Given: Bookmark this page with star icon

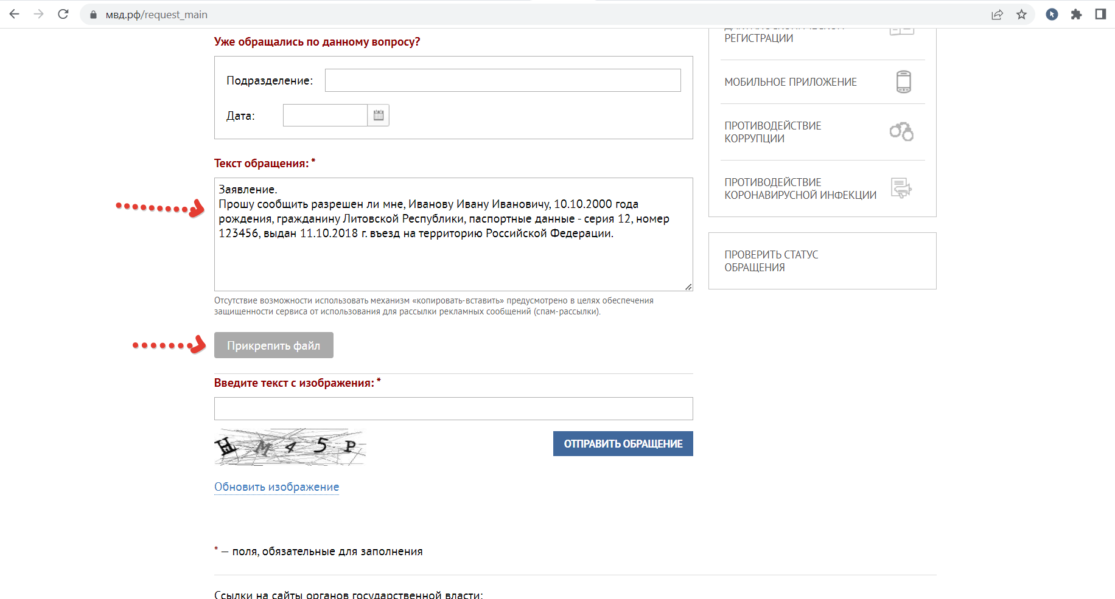Looking at the screenshot, I should [1021, 15].
